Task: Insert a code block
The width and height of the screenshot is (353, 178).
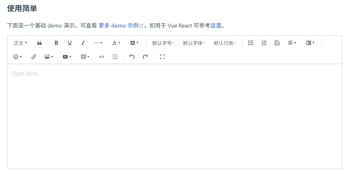Action: tap(102, 57)
